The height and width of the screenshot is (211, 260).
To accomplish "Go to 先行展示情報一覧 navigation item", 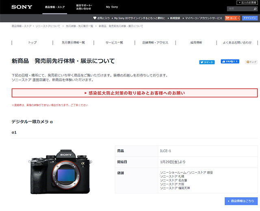I will point(74,42).
